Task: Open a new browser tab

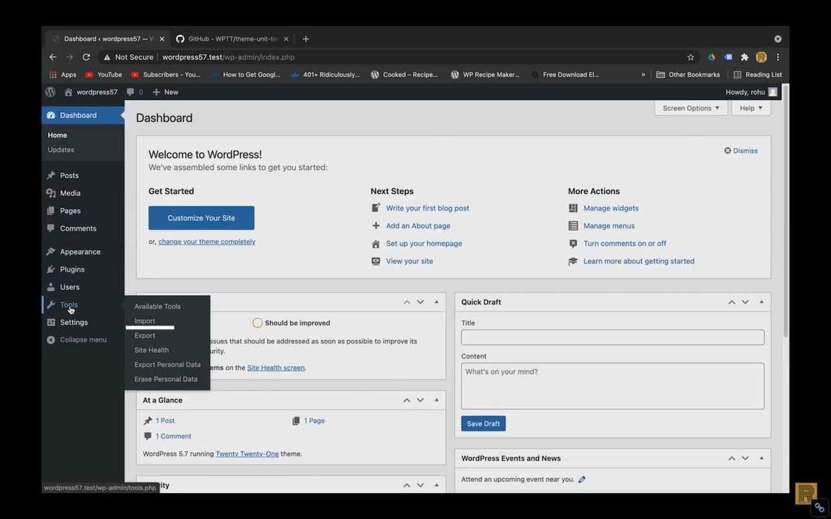Action: tap(306, 39)
